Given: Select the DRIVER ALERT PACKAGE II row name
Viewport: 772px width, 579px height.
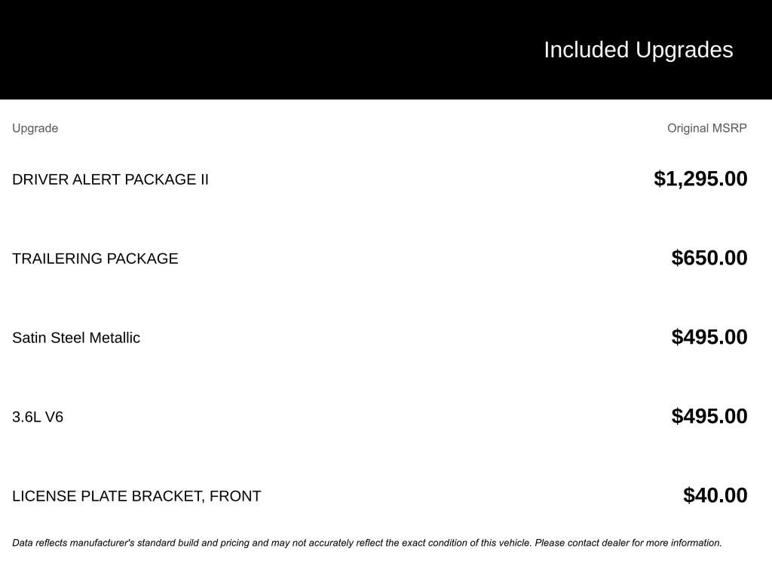Looking at the screenshot, I should click(x=110, y=179).
